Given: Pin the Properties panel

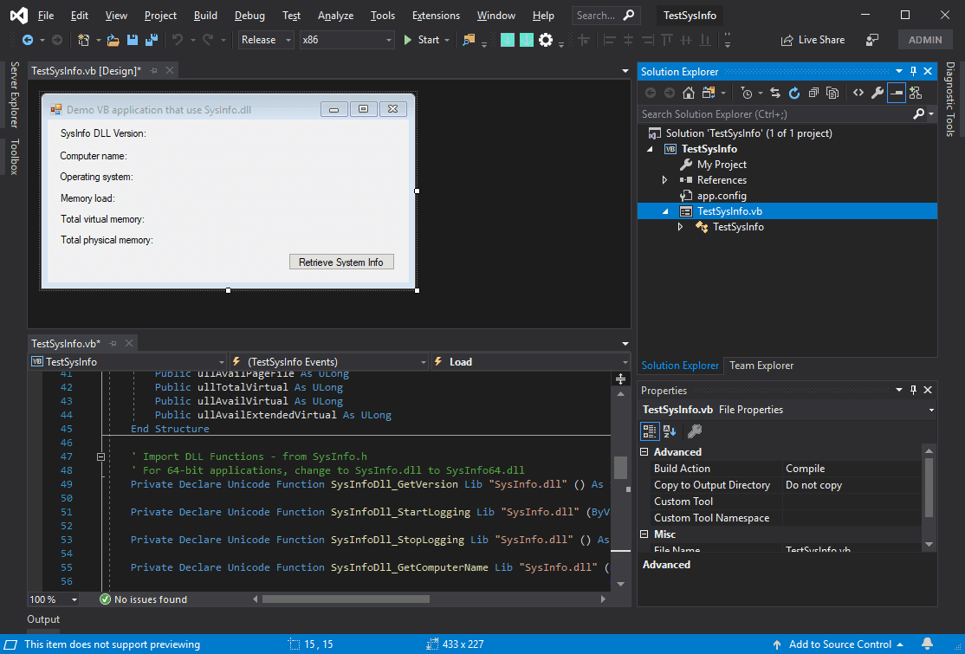Looking at the screenshot, I should (x=913, y=390).
